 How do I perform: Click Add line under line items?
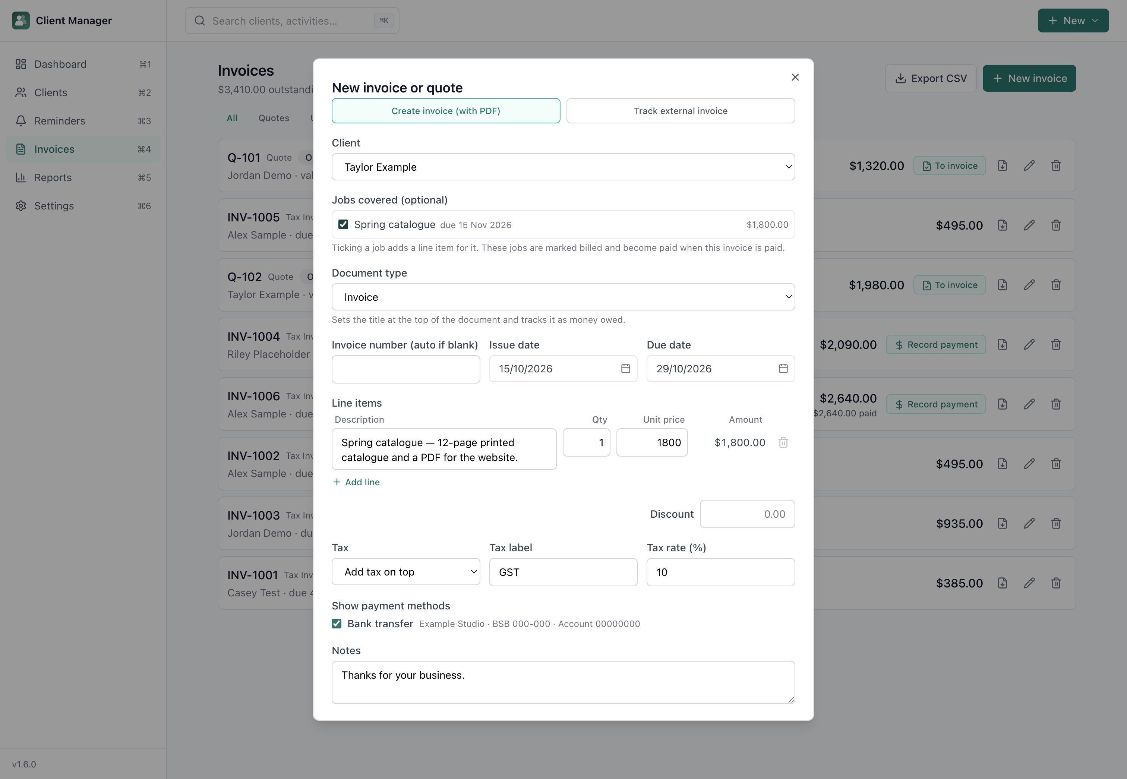click(356, 482)
